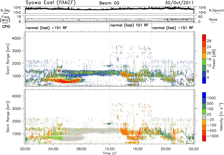
Task: Click the 'Velocity [m s-1]' color bar label
Action: coord(221,117)
